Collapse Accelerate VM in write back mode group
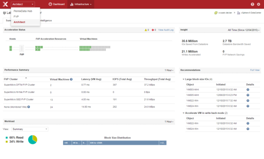Image resolution: width=264 pixels, height=159 pixels. point(184,113)
